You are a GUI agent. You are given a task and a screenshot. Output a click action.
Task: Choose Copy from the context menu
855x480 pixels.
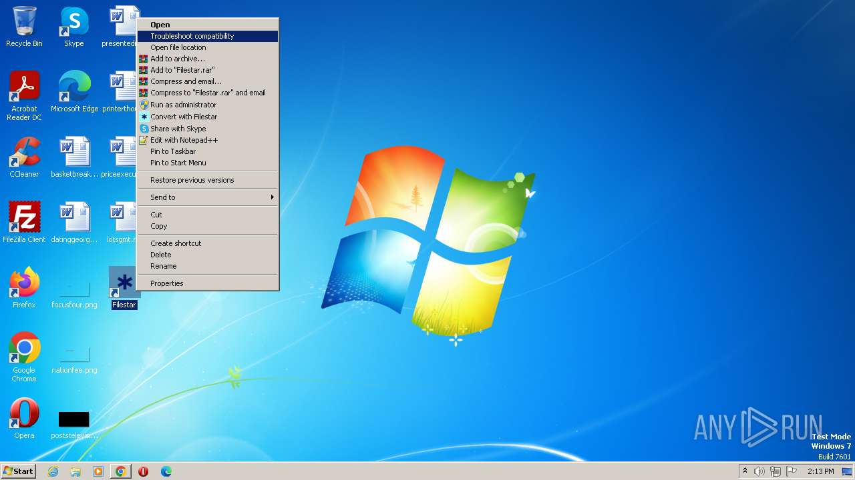208,226
